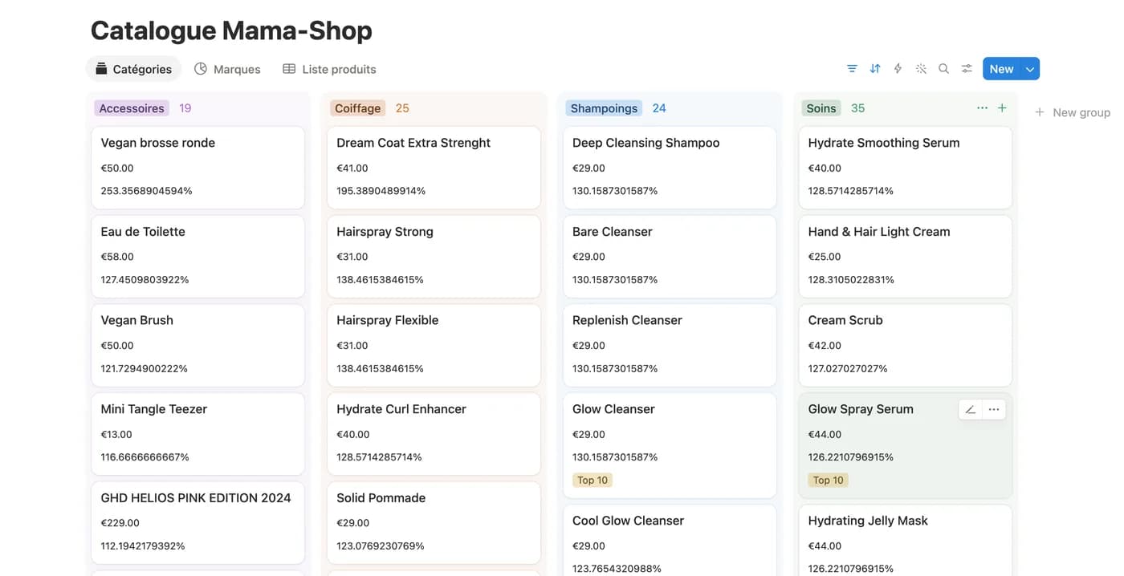Image resolution: width=1124 pixels, height=576 pixels.
Task: Open the Solid Pommade card
Action: point(434,522)
